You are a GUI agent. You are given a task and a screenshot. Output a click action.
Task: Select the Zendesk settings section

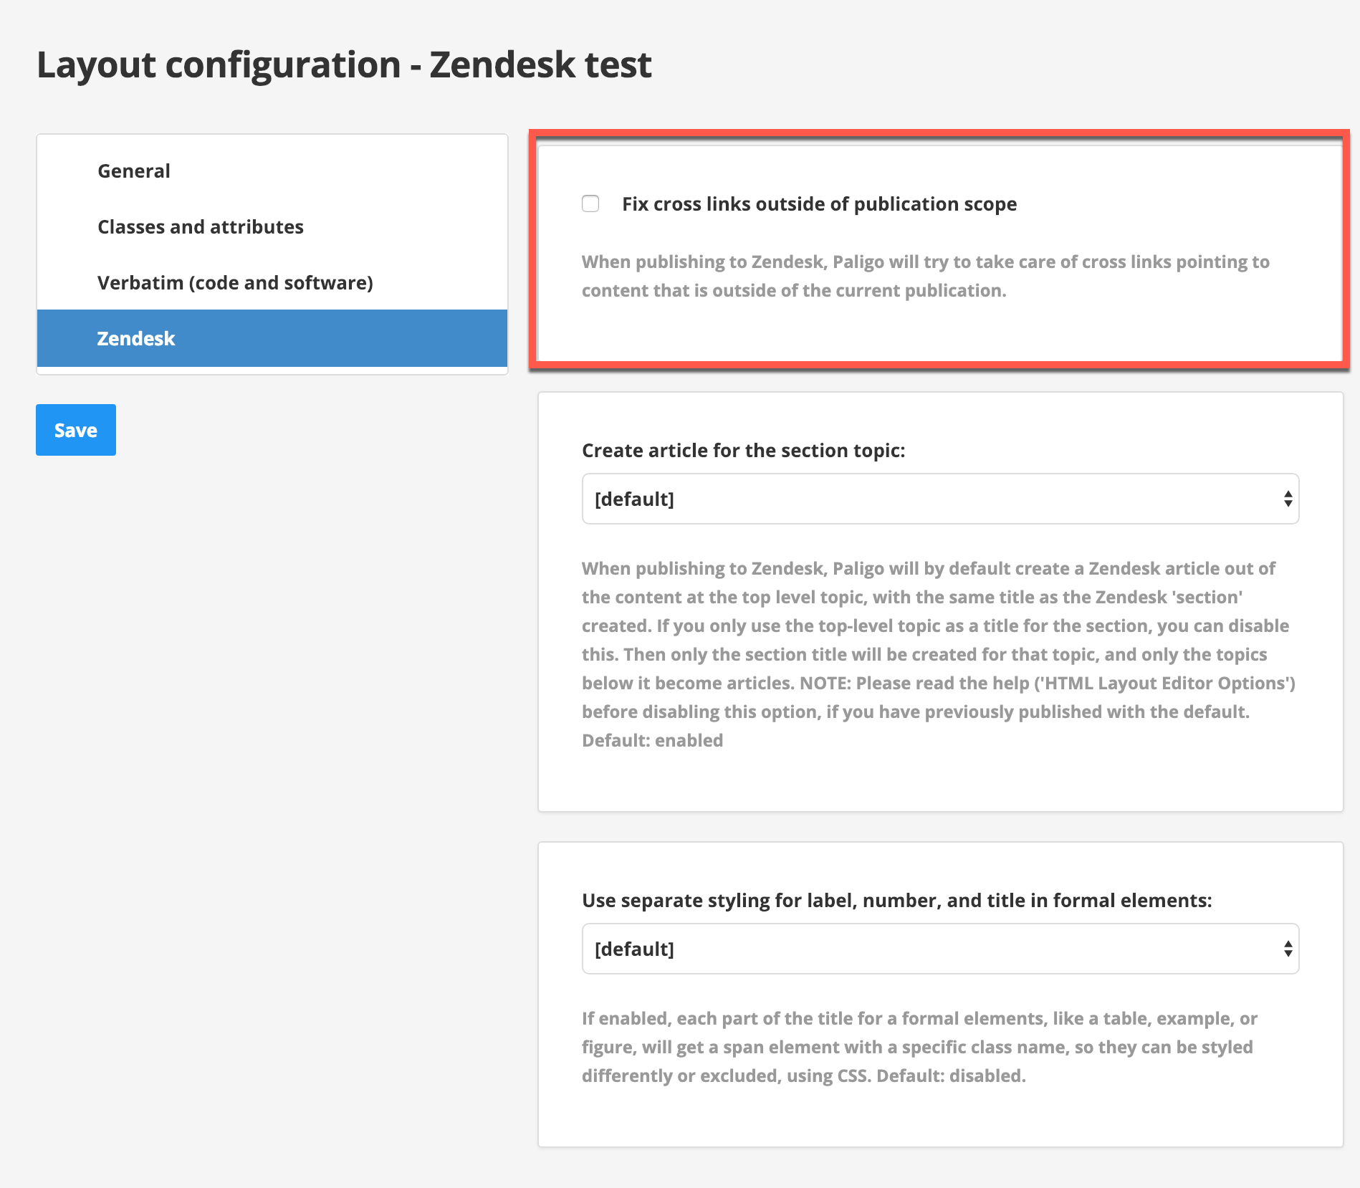point(135,338)
